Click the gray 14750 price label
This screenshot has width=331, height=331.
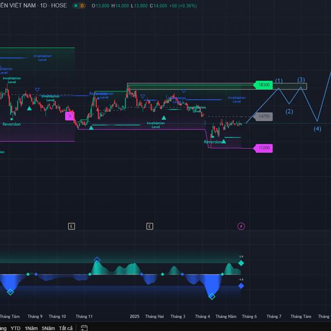263,116
